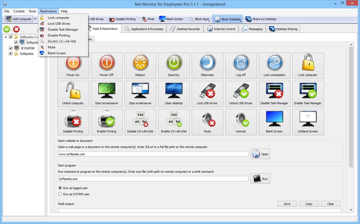Click the Lock USB drives tile
Viewport: 360px width, 224px height.
click(207, 94)
